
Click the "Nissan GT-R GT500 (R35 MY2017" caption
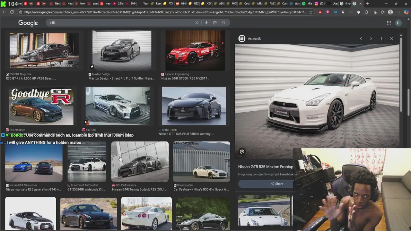(x=186, y=78)
